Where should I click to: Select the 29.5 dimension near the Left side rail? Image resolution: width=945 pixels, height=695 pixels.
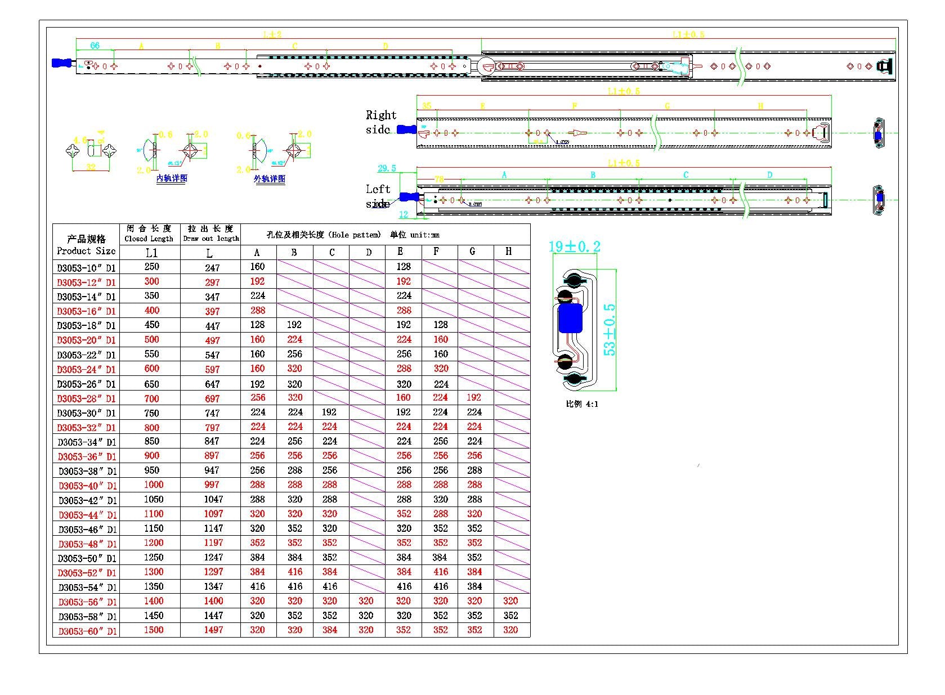click(x=387, y=168)
